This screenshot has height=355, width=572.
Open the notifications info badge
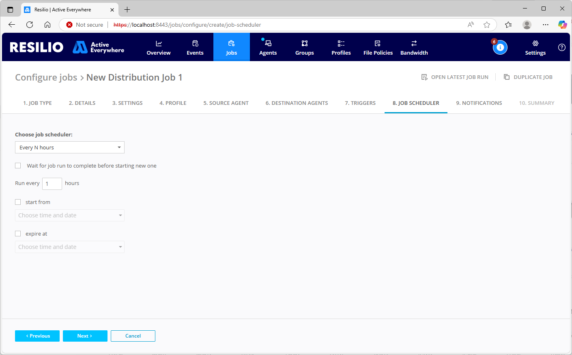(x=500, y=47)
